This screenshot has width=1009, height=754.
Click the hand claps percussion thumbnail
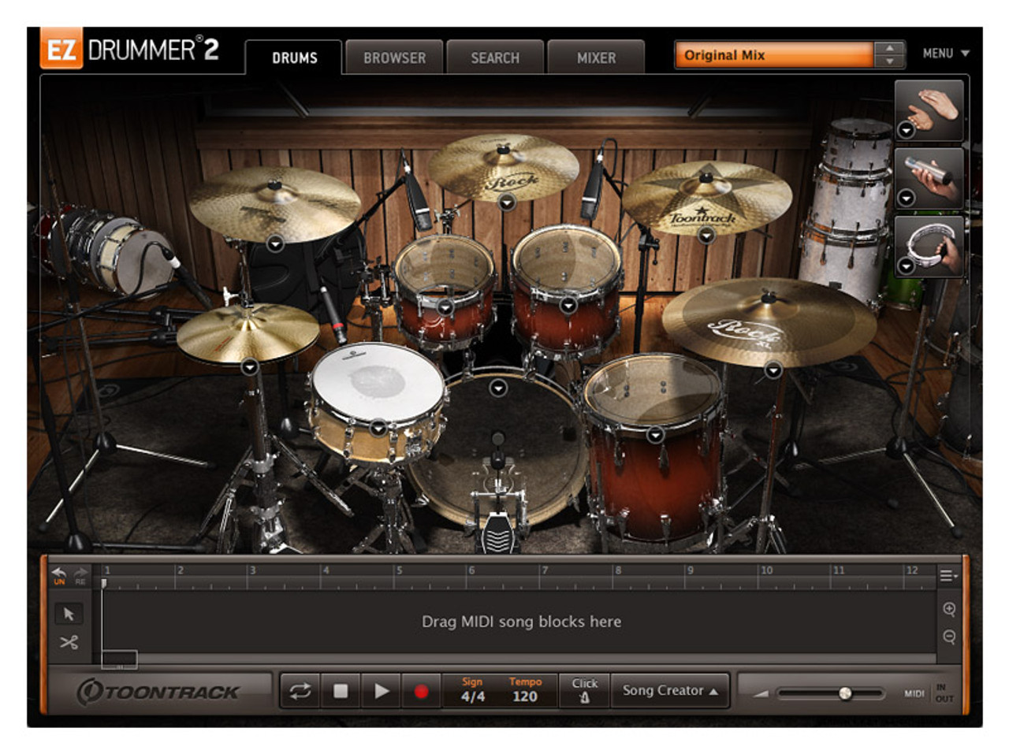pos(929,110)
